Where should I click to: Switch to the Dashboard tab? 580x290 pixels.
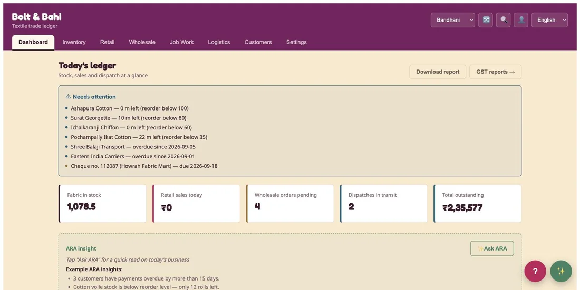point(33,42)
